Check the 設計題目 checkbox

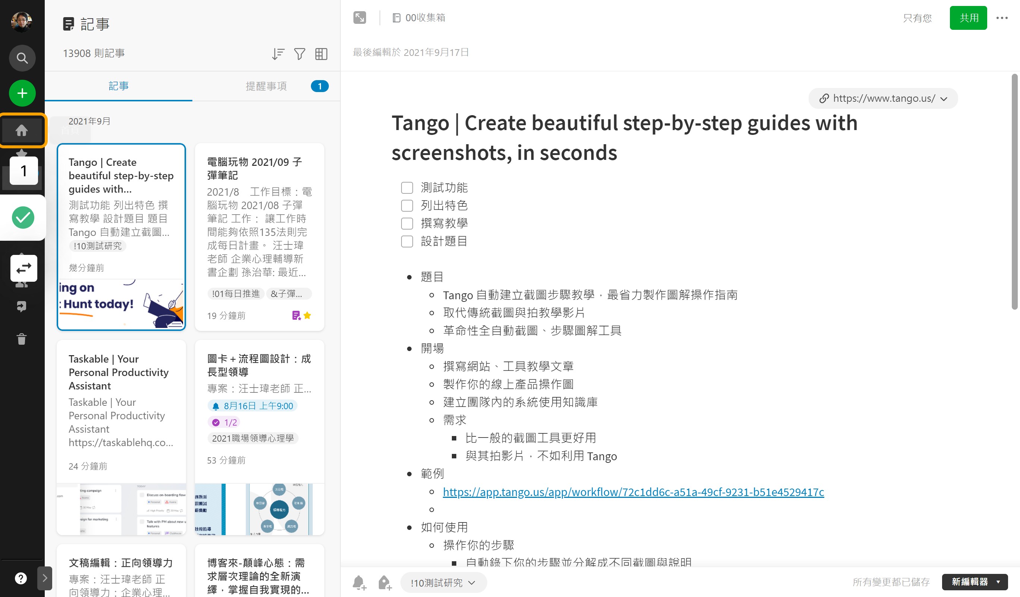[407, 241]
